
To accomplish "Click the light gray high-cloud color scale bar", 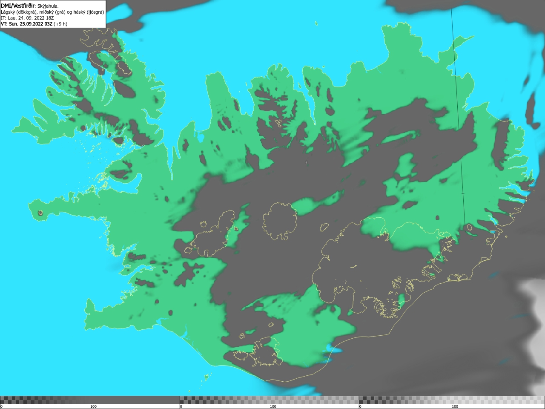I will (452, 400).
